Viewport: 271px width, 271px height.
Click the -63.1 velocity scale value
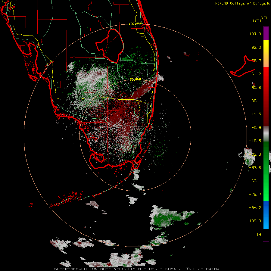tap(255, 181)
